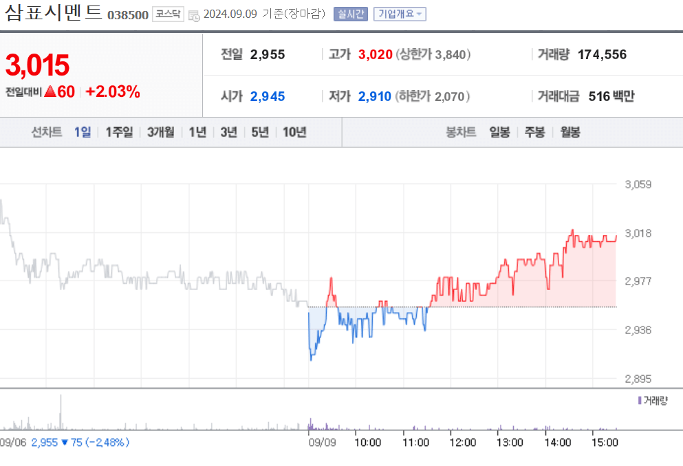The height and width of the screenshot is (466, 683).
Task: Click the upper limit price 3,840
Action: pyautogui.click(x=451, y=54)
